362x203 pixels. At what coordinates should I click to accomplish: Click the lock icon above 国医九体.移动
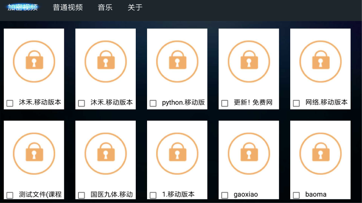click(x=105, y=153)
